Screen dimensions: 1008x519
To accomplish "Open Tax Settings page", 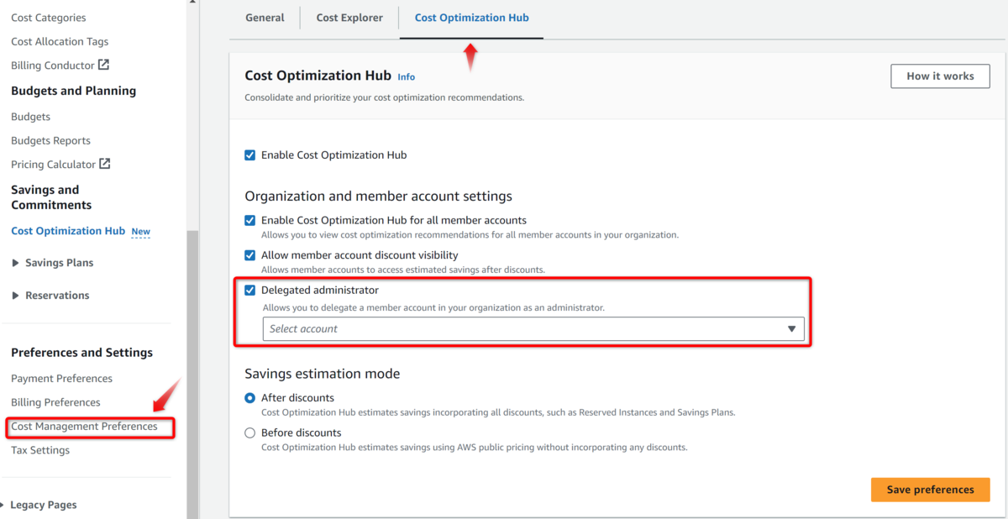I will coord(40,450).
